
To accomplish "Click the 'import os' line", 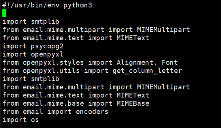I will [20, 120].
